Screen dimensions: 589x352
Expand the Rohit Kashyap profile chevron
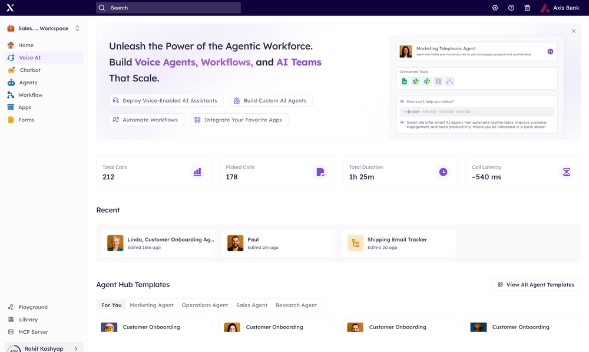pos(76,348)
